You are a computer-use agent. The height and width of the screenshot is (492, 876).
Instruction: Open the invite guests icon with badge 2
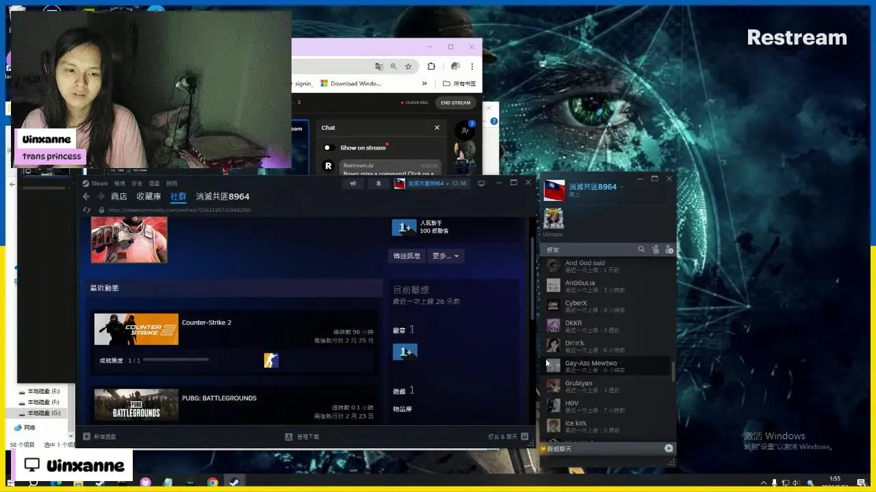(465, 130)
